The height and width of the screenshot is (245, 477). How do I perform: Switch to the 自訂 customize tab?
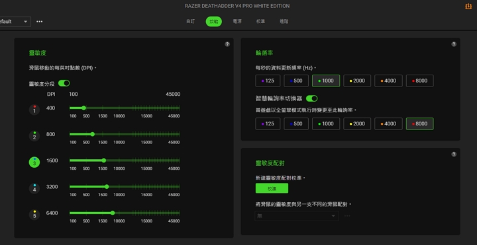pos(190,22)
